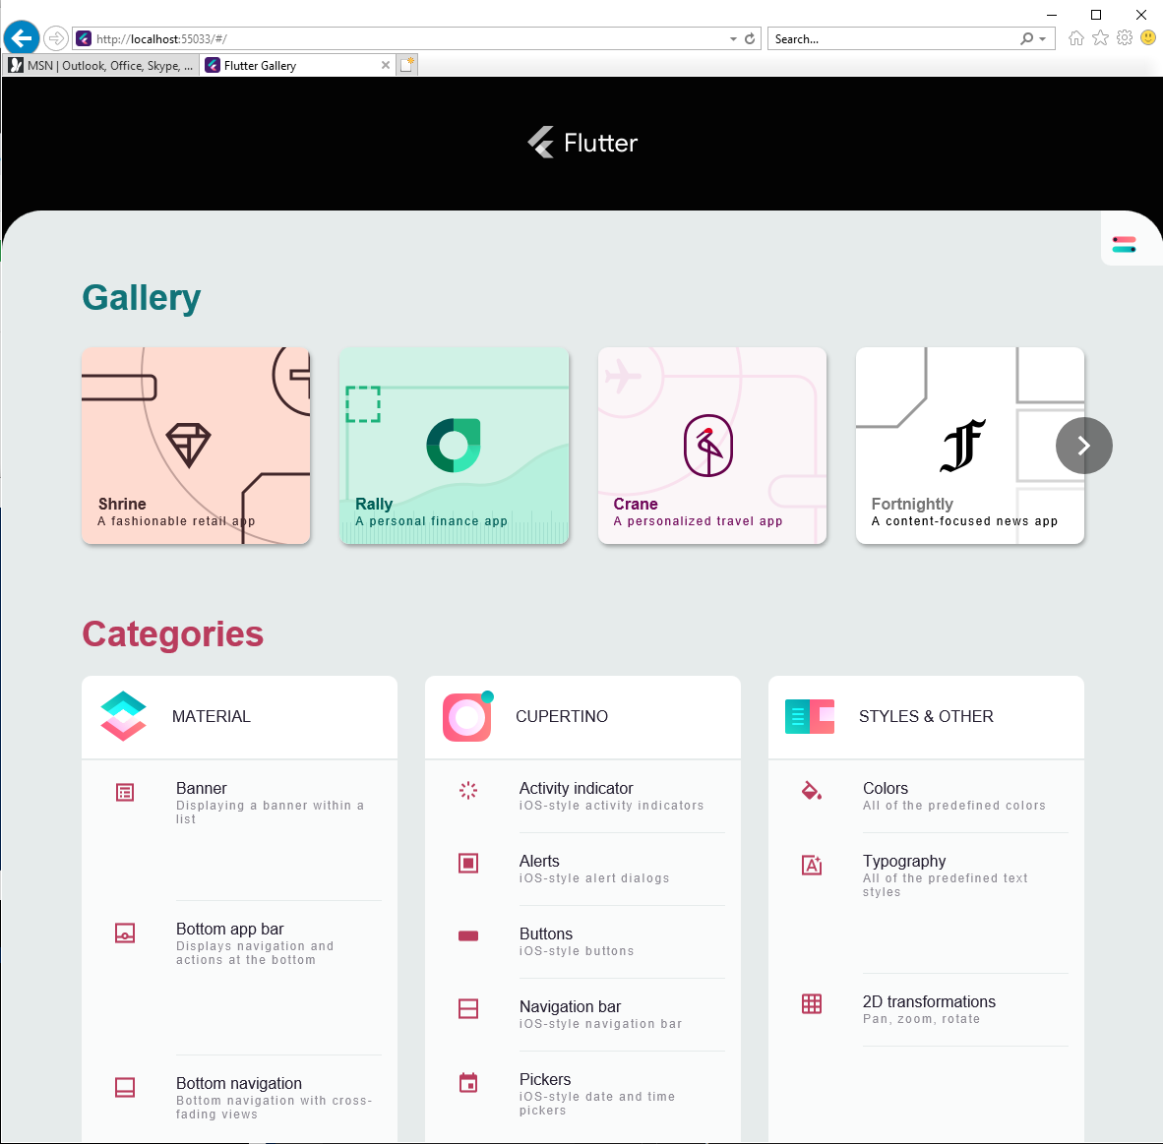Image resolution: width=1163 pixels, height=1144 pixels.
Task: Click the Crane bird logo
Action: [x=708, y=445]
